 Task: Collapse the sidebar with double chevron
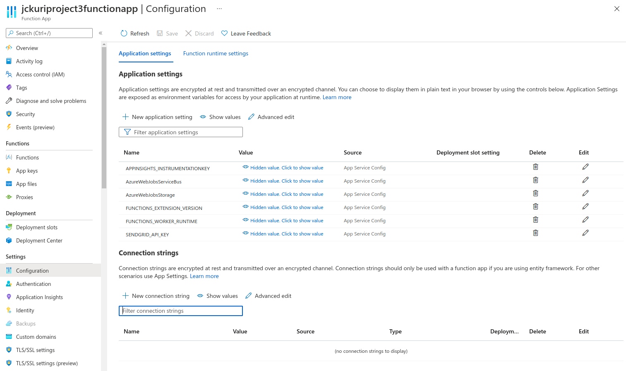coord(101,33)
